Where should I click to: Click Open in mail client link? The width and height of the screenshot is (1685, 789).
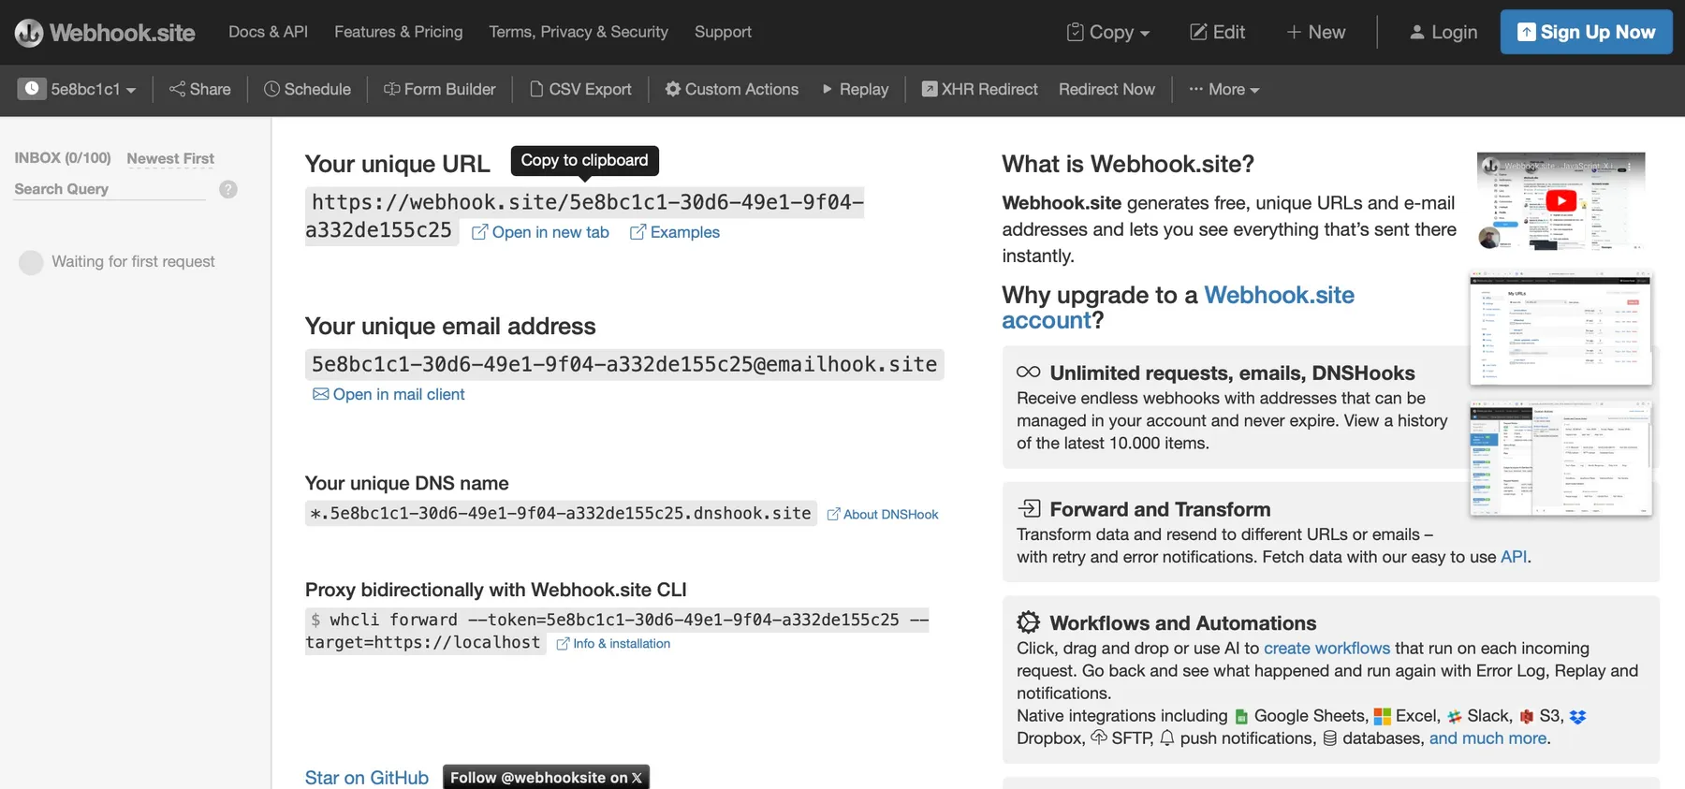(x=388, y=394)
